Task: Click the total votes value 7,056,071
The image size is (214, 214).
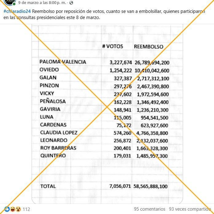Action: point(120,186)
